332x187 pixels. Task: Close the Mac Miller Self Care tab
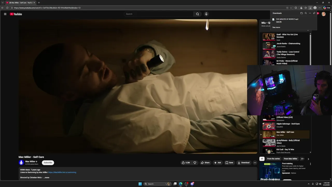point(34,3)
